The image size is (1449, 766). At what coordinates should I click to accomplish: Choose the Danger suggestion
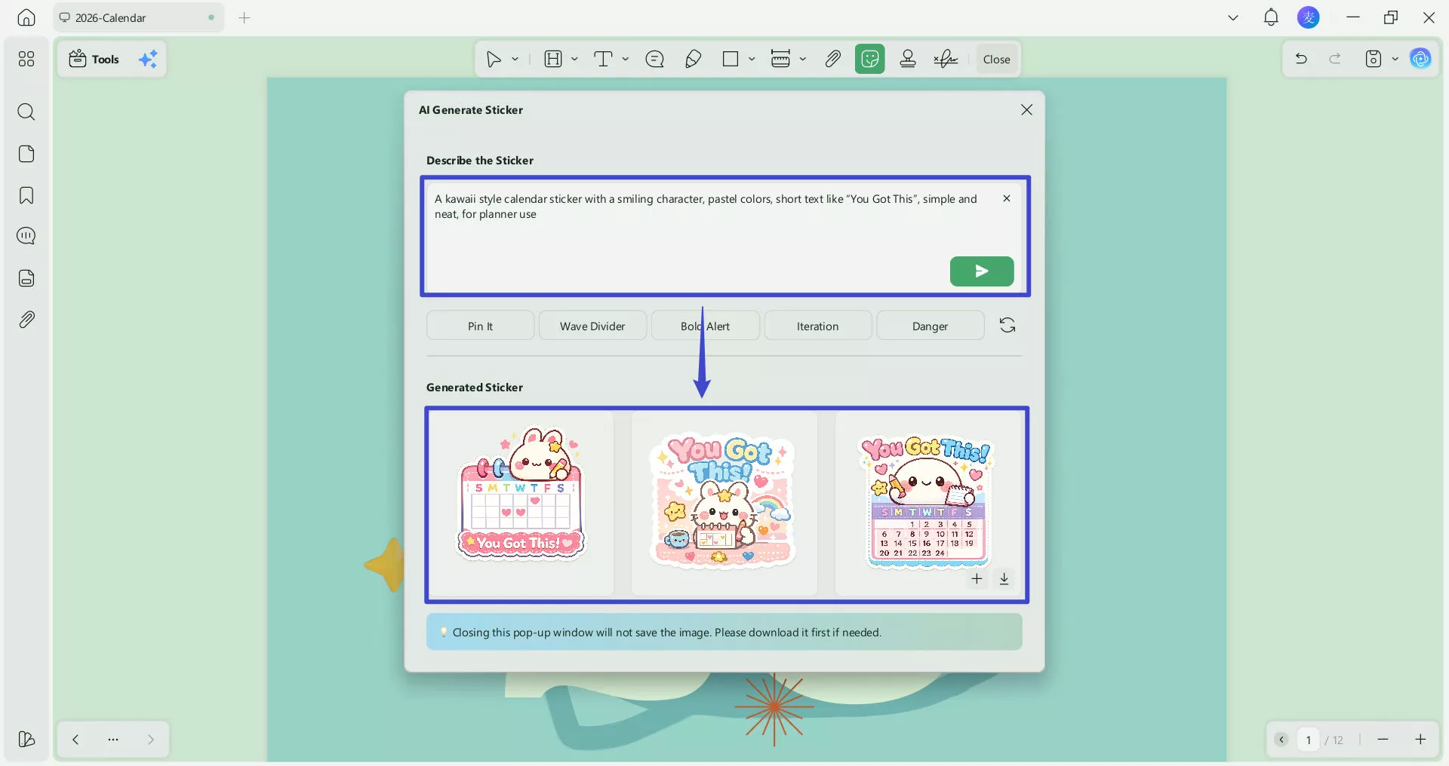[930, 326]
